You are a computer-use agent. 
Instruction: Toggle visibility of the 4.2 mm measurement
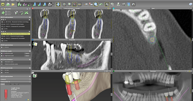coord(2,70)
